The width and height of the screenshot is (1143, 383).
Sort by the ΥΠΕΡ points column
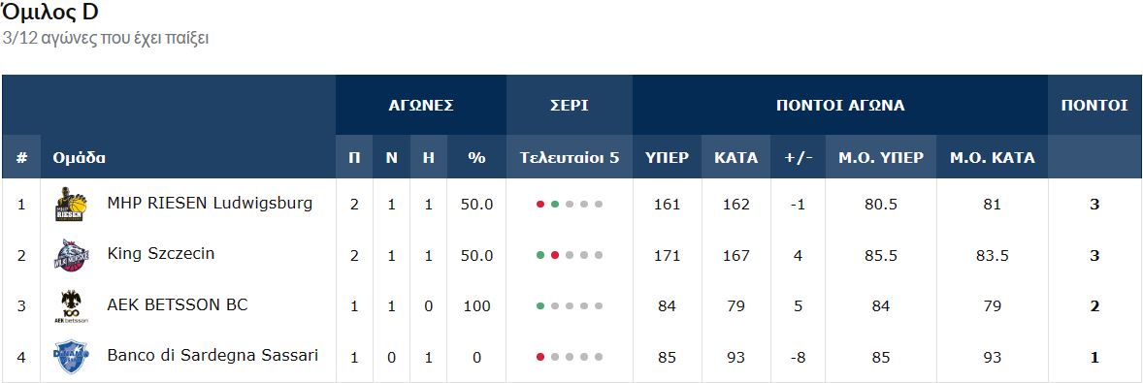667,157
